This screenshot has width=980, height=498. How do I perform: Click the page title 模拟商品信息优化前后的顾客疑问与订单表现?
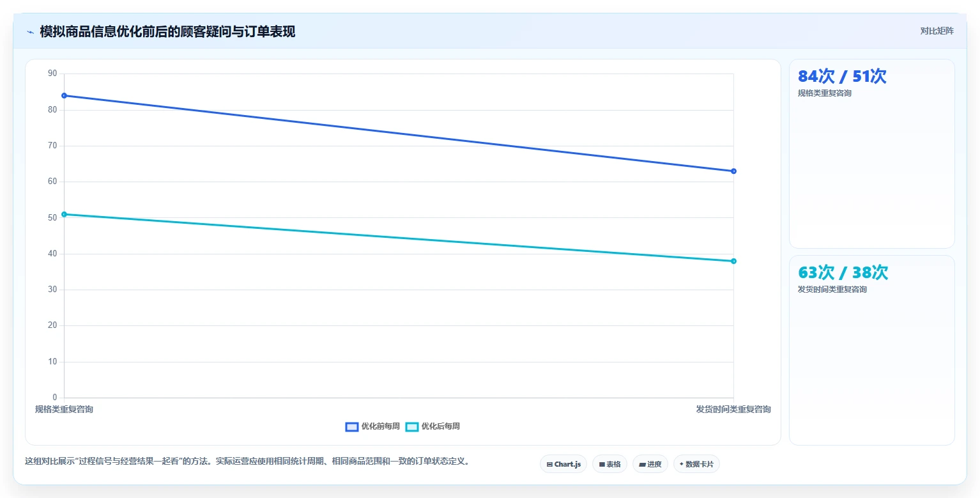(167, 32)
